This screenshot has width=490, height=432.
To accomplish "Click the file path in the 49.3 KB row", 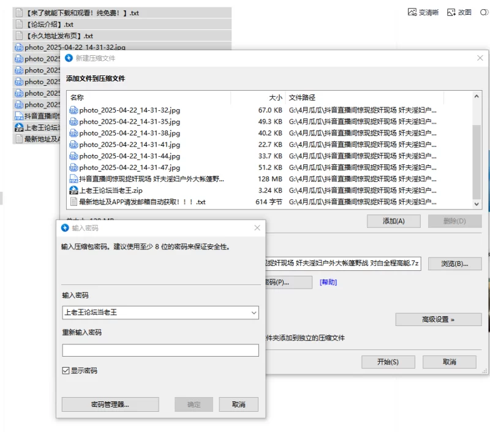I will point(363,121).
